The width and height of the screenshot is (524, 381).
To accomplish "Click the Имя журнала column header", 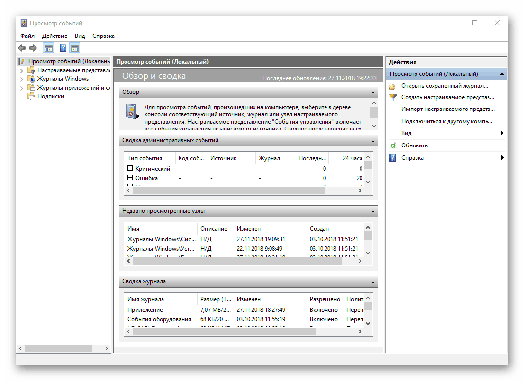I will pyautogui.click(x=145, y=299).
